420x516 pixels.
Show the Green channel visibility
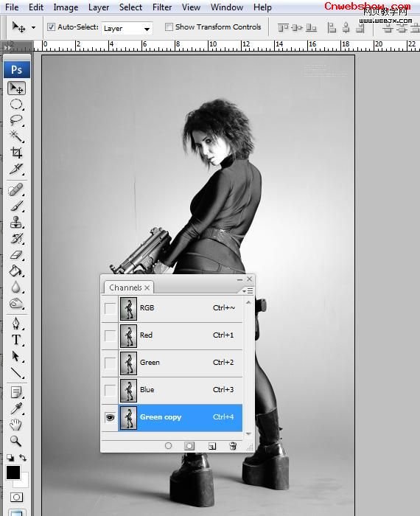(x=110, y=363)
